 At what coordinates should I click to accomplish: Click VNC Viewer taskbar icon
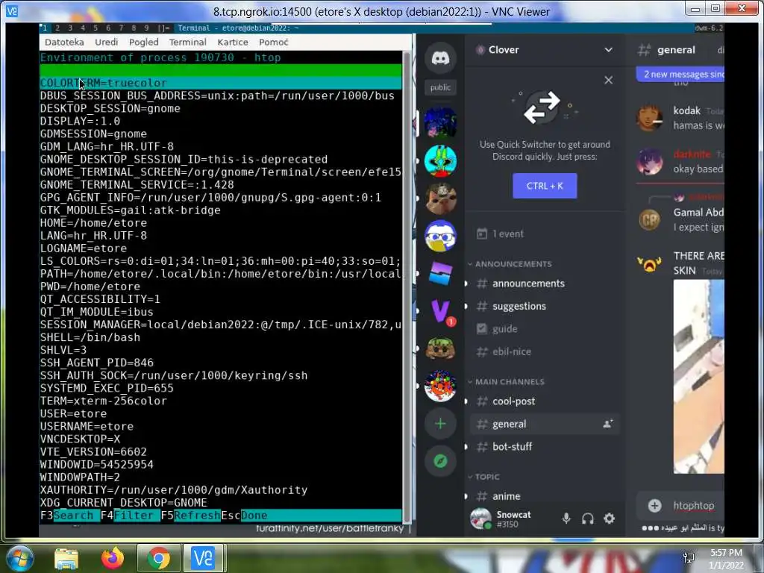pyautogui.click(x=203, y=558)
